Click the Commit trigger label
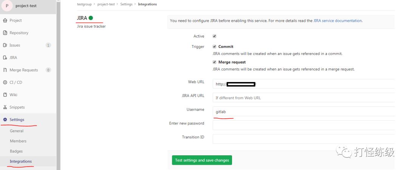Viewport: 408px width, 170px height. pyautogui.click(x=226, y=47)
